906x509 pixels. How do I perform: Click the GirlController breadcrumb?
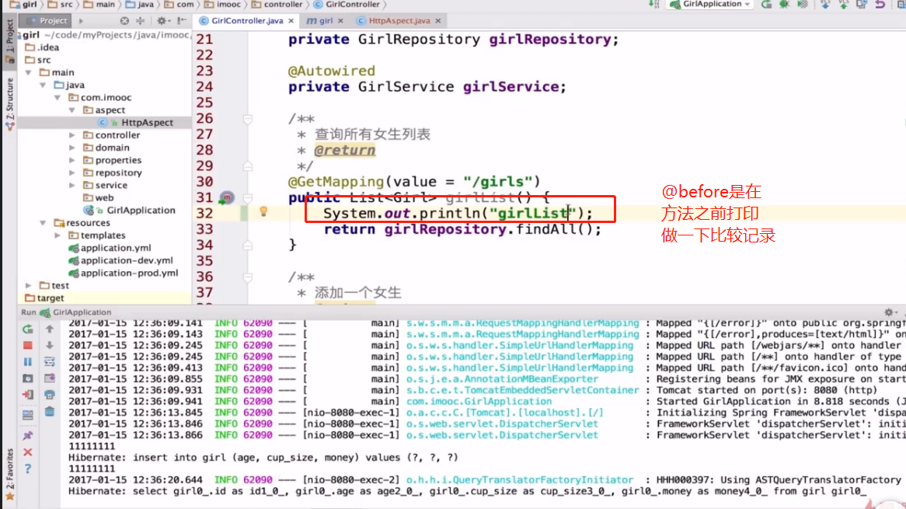(x=347, y=5)
